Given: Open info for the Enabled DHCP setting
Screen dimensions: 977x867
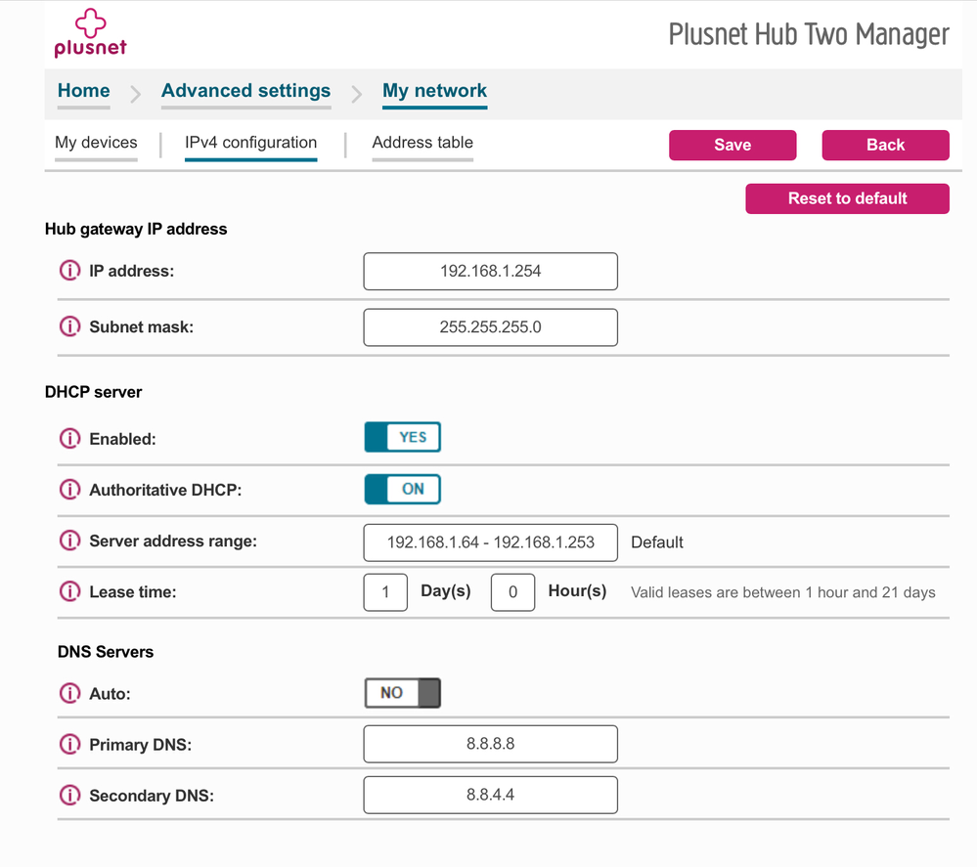Looking at the screenshot, I should click(69, 438).
